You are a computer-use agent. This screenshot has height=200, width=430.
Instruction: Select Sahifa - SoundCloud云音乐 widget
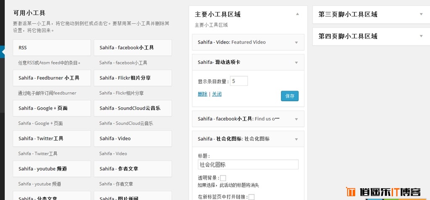pos(133,108)
